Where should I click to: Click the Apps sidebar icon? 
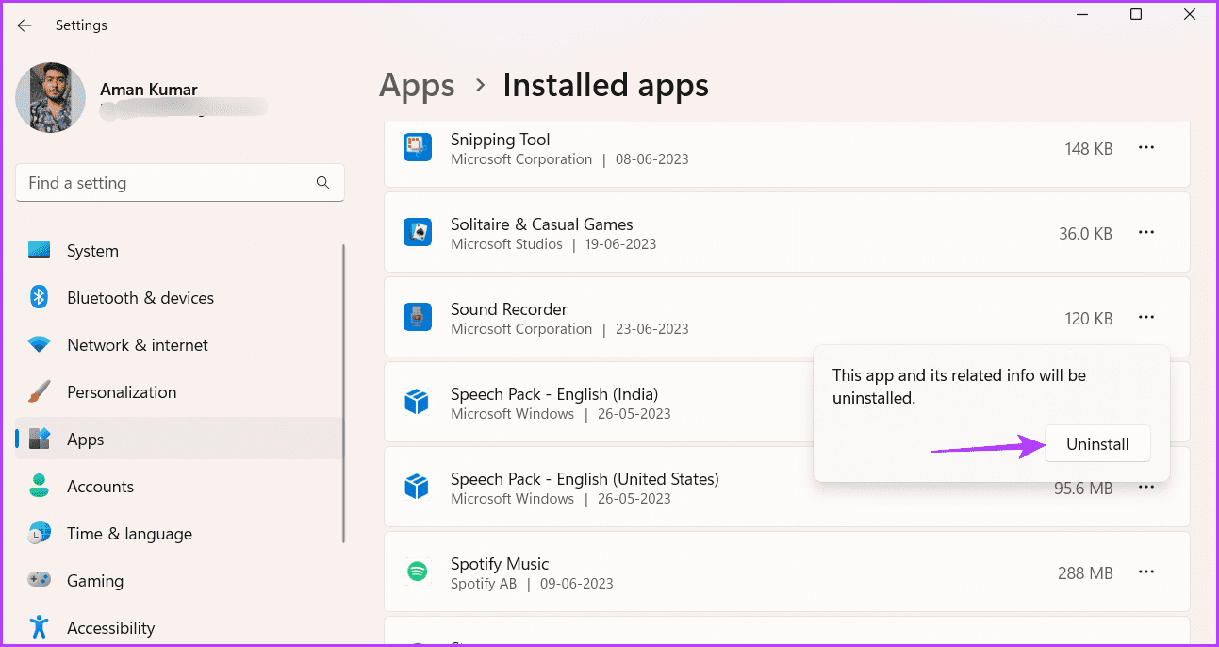click(x=39, y=439)
